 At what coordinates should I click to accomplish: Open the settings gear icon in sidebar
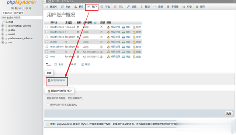pyautogui.click(x=27, y=8)
